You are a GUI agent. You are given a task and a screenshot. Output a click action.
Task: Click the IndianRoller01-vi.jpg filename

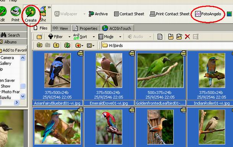click(x=212, y=103)
